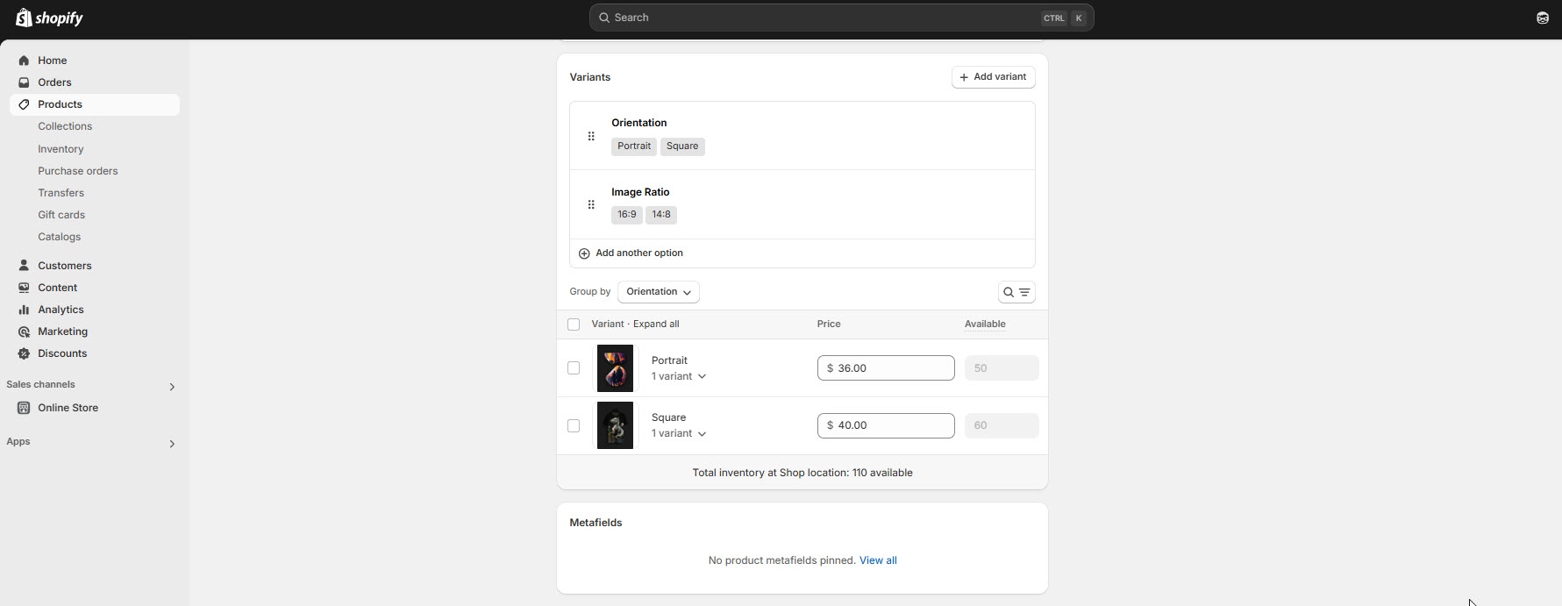Click the View all metafields link
This screenshot has width=1562, height=606.
pos(878,560)
